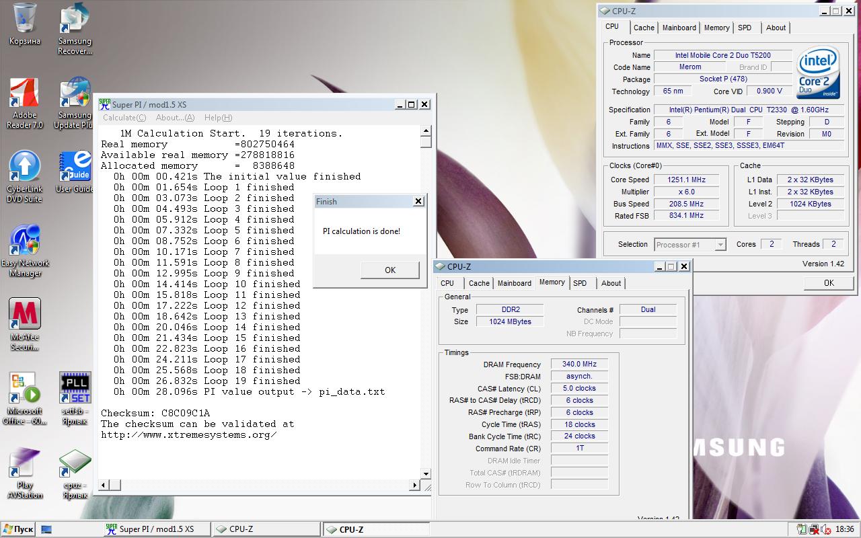Click the Intel Core 2 Duo logo

tap(818, 73)
